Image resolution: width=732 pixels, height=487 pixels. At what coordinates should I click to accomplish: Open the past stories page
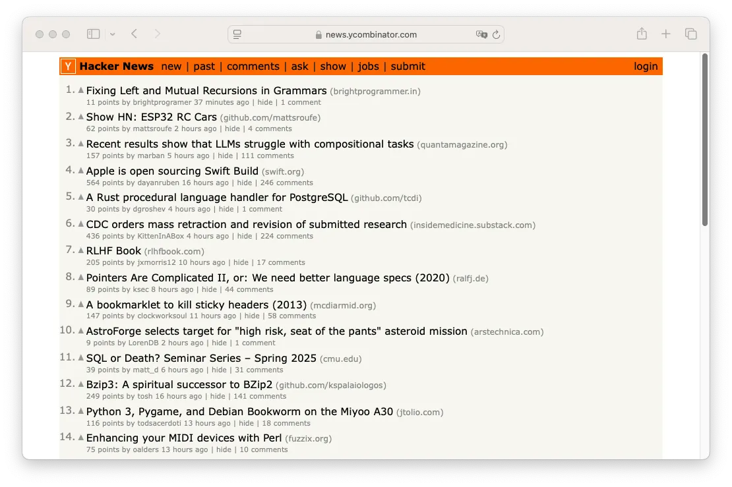(204, 67)
